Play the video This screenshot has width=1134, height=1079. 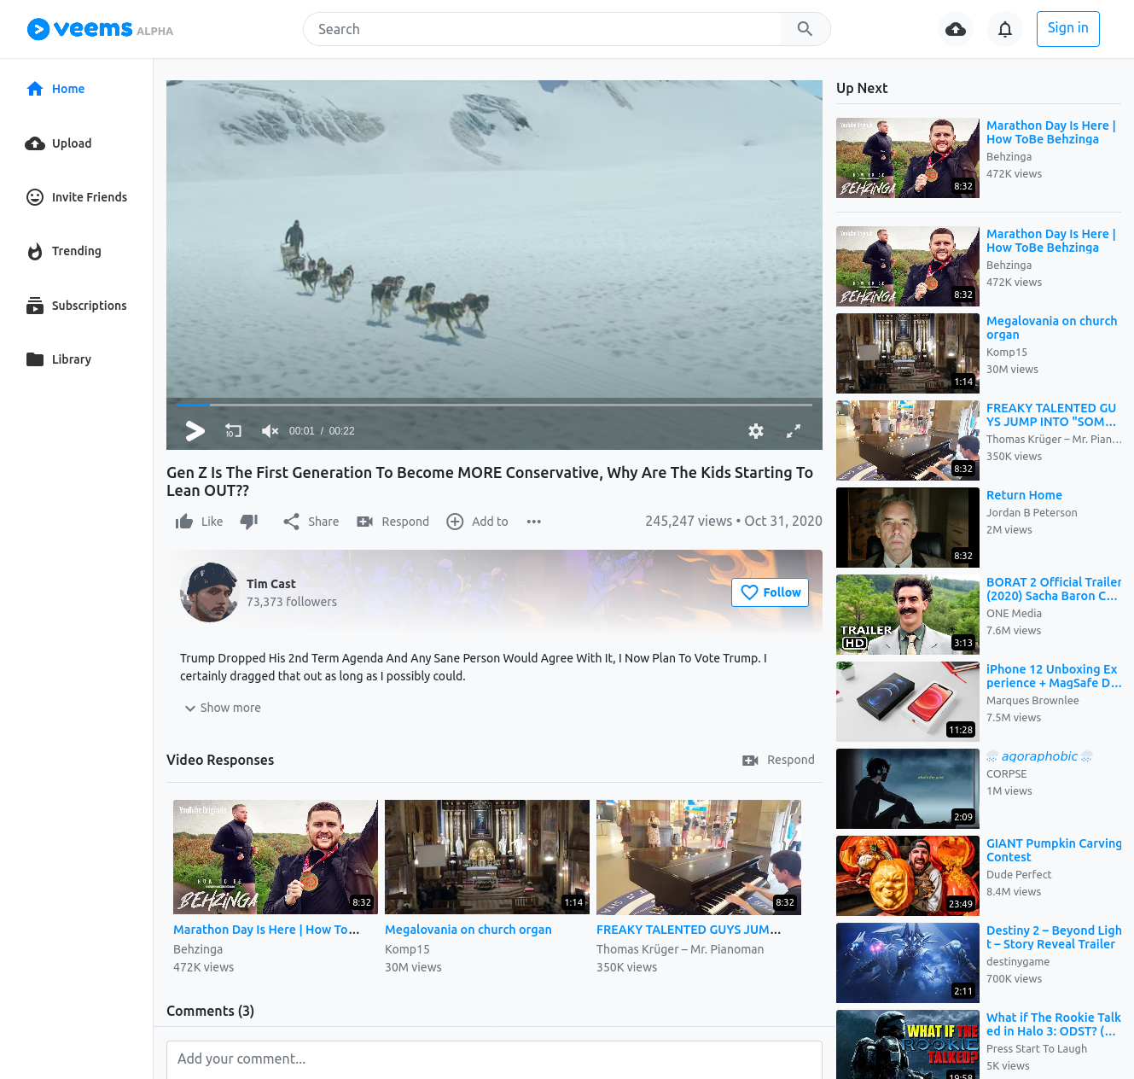pyautogui.click(x=195, y=431)
